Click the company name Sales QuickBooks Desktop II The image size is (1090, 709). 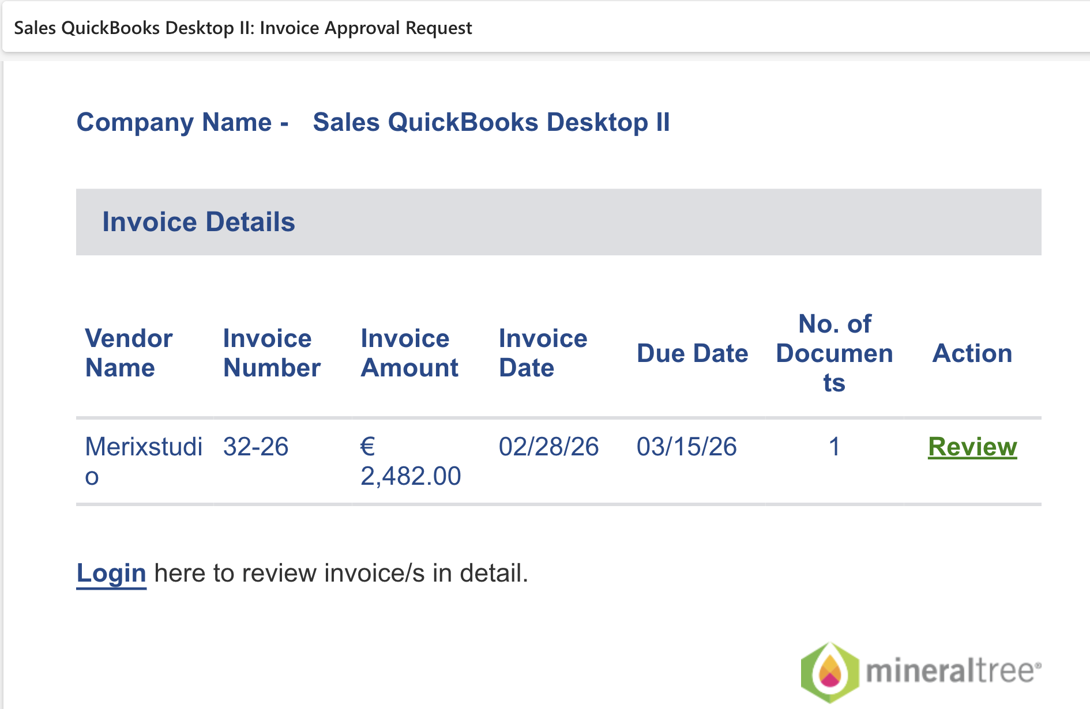coord(491,122)
